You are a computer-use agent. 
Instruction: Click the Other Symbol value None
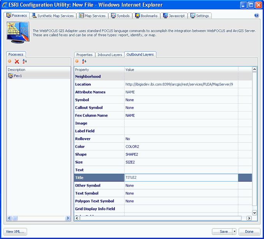[x=130, y=185]
